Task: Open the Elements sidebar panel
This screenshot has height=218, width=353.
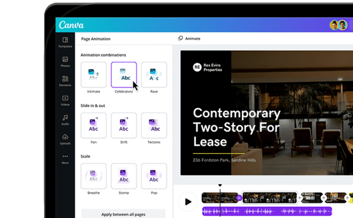Action: click(x=65, y=81)
